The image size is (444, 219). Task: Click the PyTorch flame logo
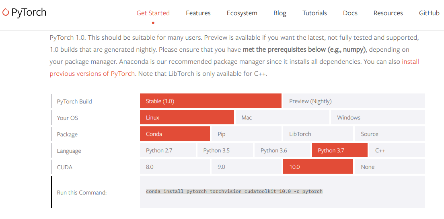[x=6, y=13]
